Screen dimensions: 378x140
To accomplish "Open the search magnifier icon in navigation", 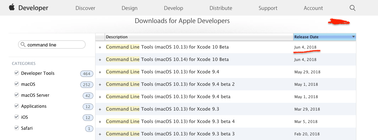I will tap(352, 8).
